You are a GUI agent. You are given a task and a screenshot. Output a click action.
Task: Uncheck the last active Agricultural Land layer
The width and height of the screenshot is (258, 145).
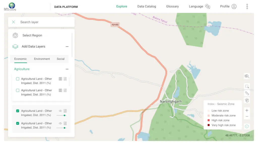18,123
